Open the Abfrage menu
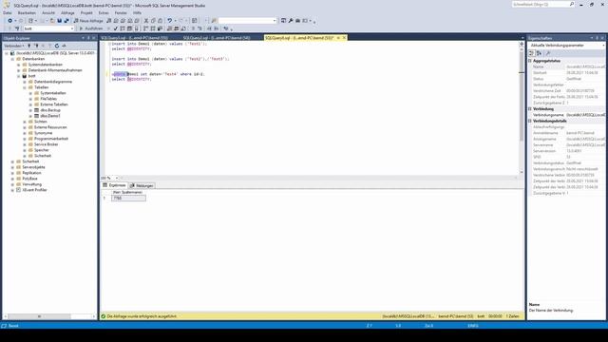This screenshot has height=342, width=608. [67, 12]
